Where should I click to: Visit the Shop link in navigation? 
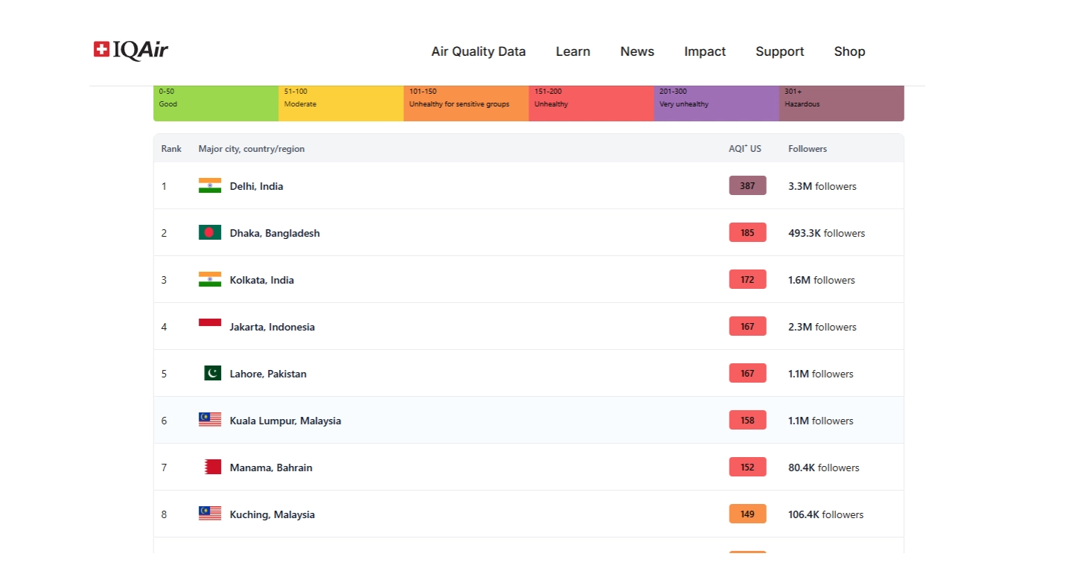coord(849,51)
